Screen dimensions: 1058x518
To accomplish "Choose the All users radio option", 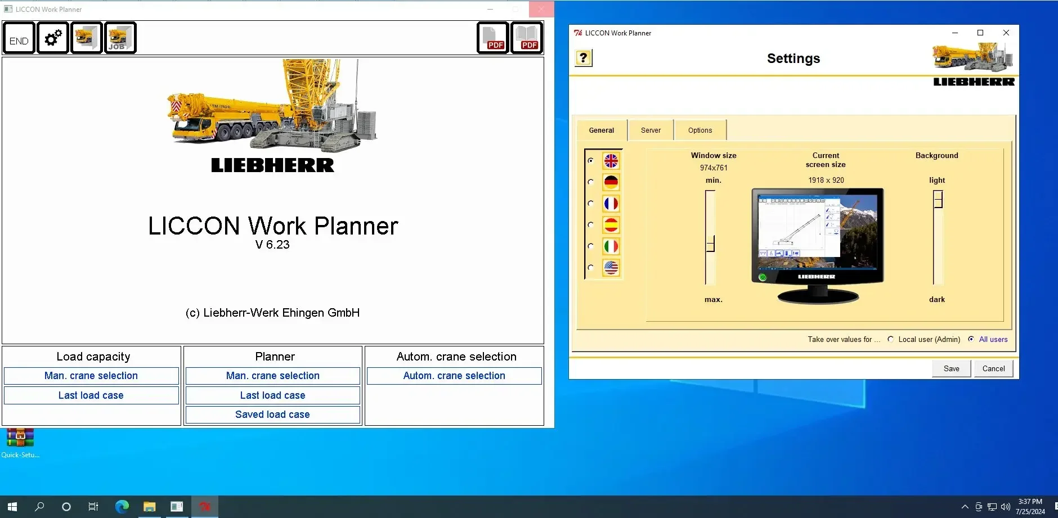I will click(971, 339).
